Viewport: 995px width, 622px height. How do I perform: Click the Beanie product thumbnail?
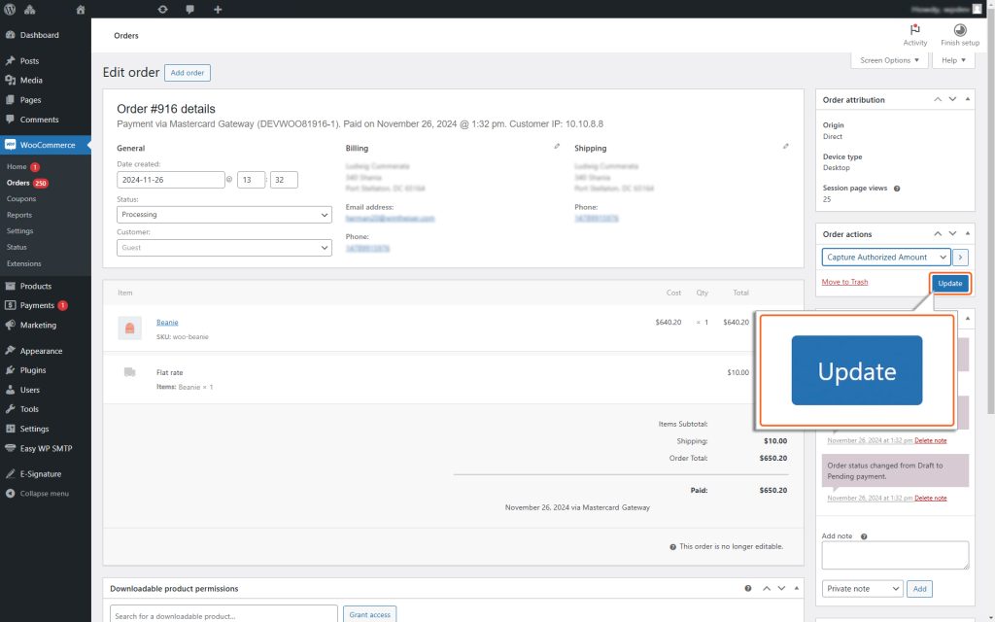[129, 328]
